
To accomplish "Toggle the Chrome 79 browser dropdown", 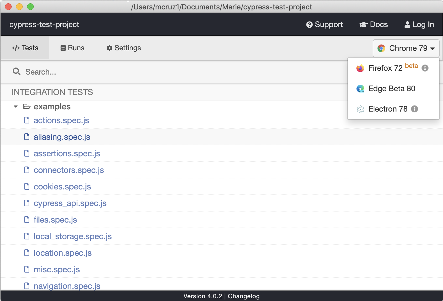I will pyautogui.click(x=406, y=48).
